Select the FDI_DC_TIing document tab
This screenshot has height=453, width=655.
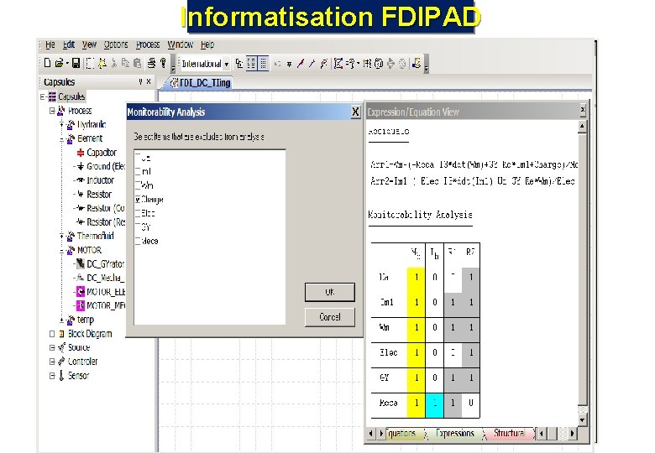click(x=201, y=83)
